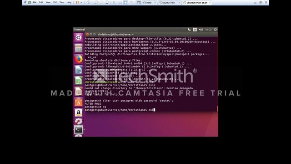The image size is (291, 164).
Task: Click 'alter user postgres' command line
Action: click(129, 101)
